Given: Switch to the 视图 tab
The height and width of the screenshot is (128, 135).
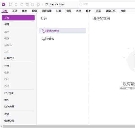Looking at the screenshot, I should 69,11.
